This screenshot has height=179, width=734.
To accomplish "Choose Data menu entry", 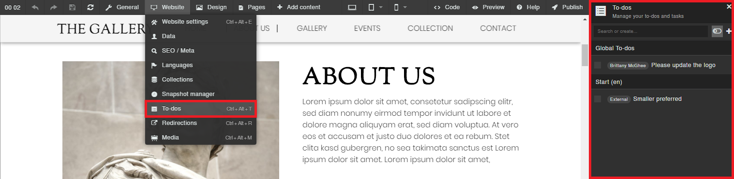I will click(201, 36).
